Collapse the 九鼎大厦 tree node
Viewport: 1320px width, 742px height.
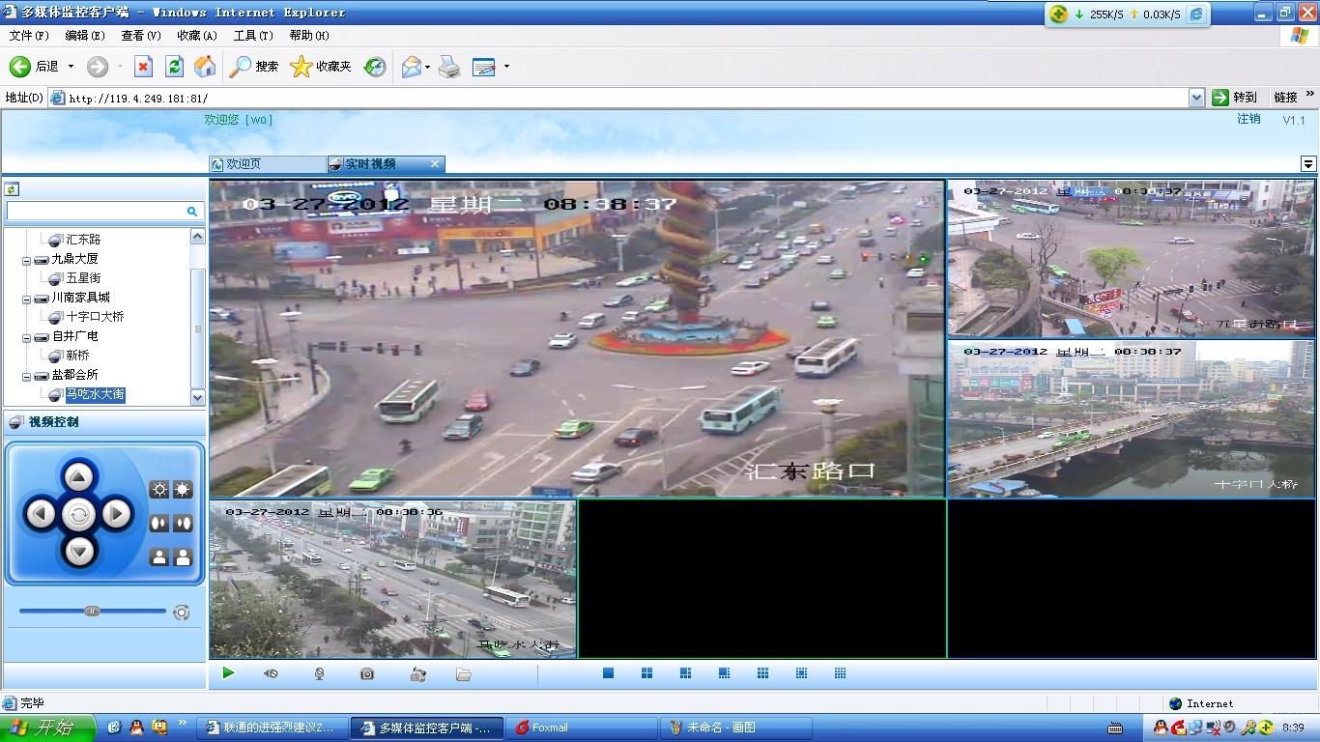[x=27, y=260]
